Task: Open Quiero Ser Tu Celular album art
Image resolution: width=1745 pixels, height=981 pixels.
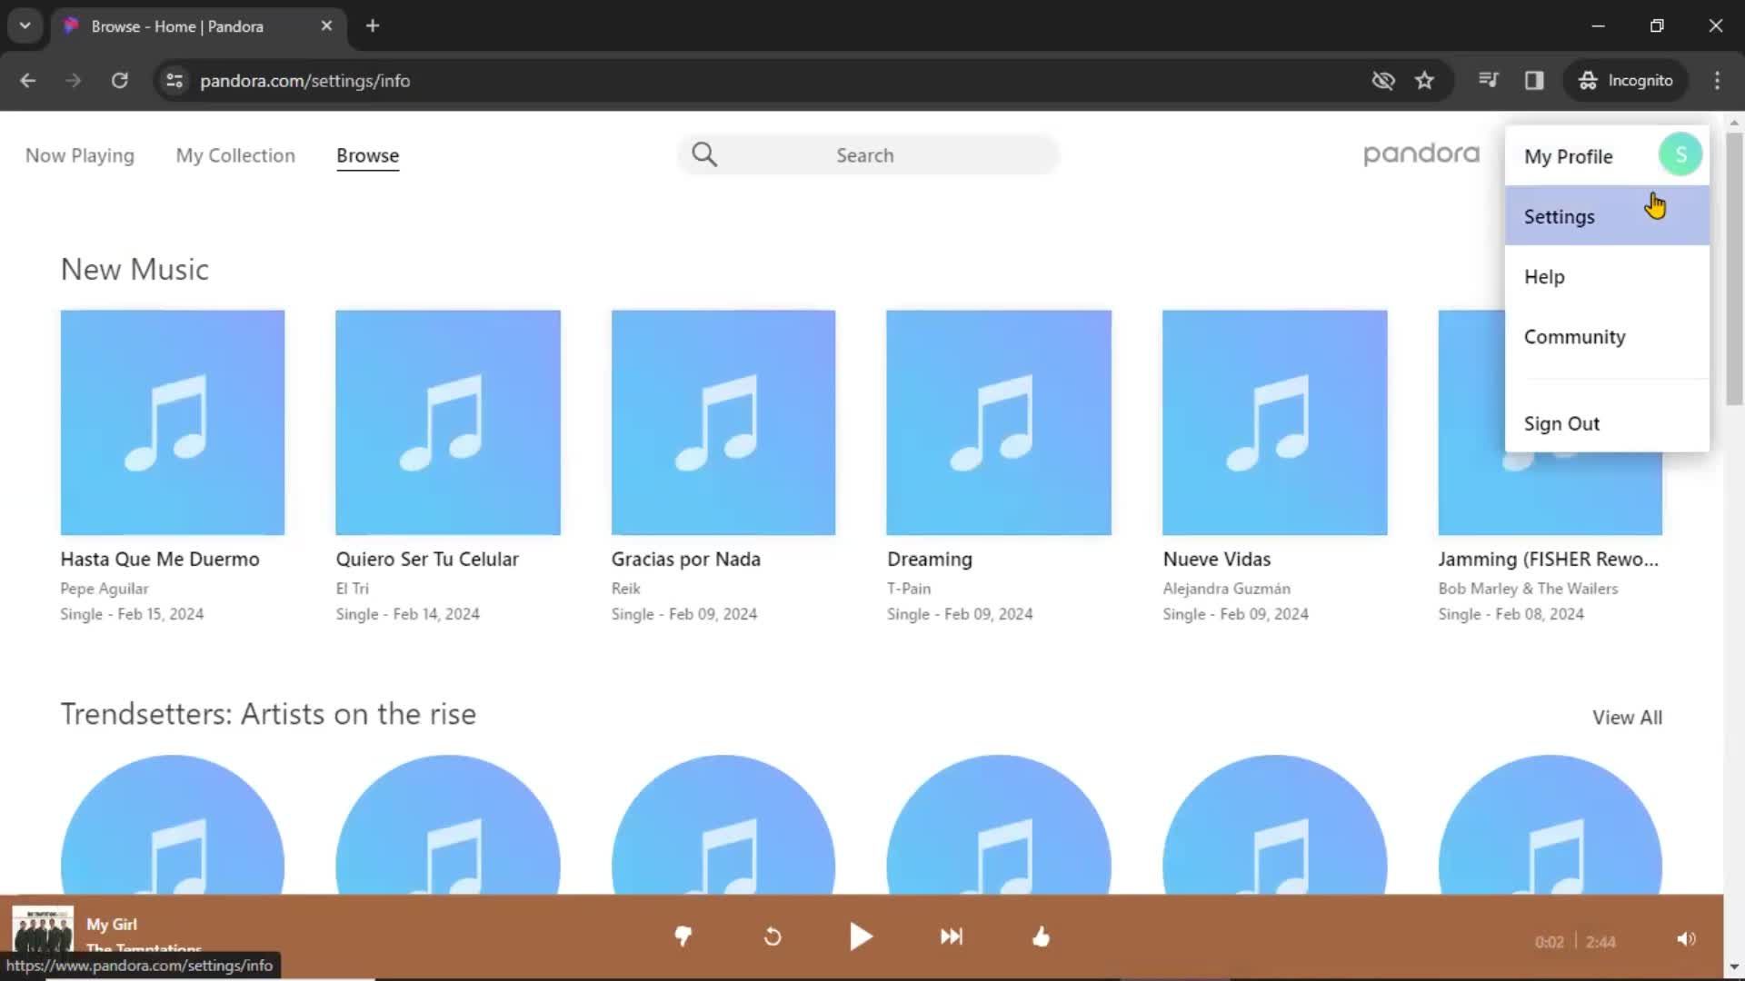Action: click(448, 422)
